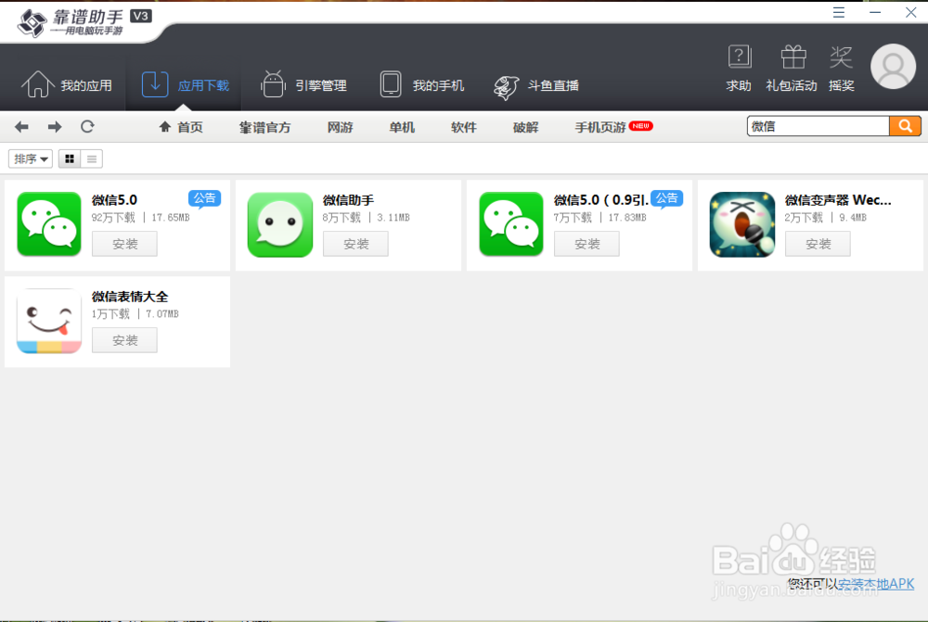Open the 破解 category tab
928x622 pixels.
tap(525, 127)
